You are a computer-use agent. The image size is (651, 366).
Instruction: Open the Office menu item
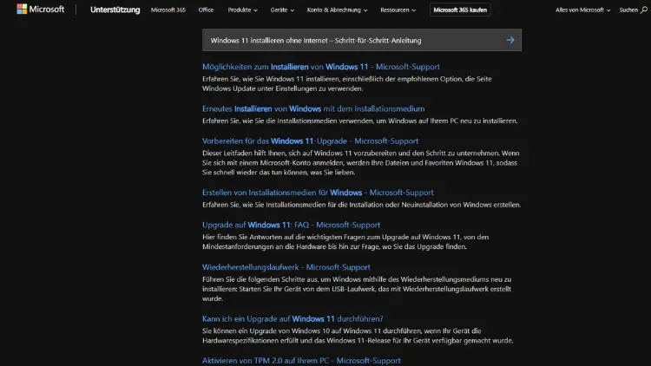coord(206,10)
